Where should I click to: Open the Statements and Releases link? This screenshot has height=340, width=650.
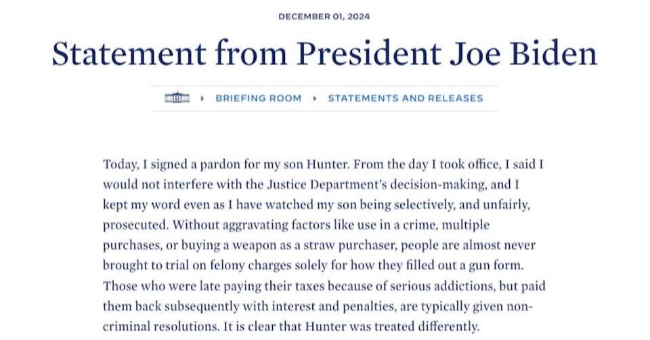405,98
